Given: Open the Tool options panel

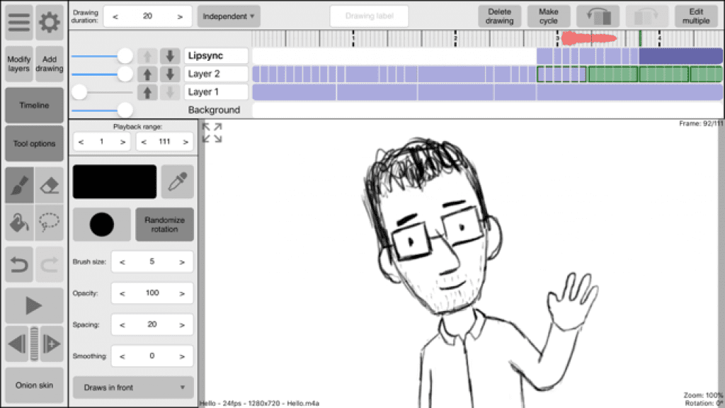Looking at the screenshot, I should click(x=33, y=143).
